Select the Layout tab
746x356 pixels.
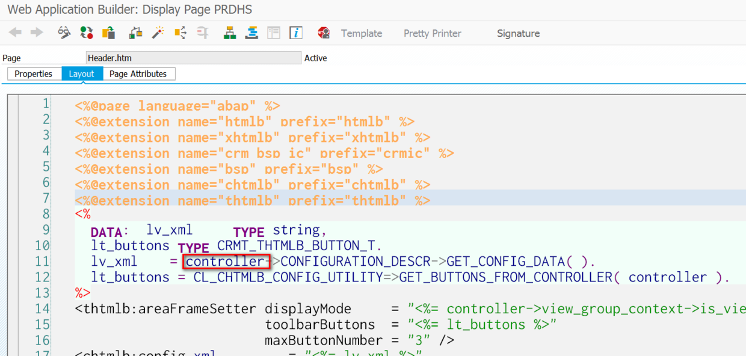pyautogui.click(x=82, y=74)
